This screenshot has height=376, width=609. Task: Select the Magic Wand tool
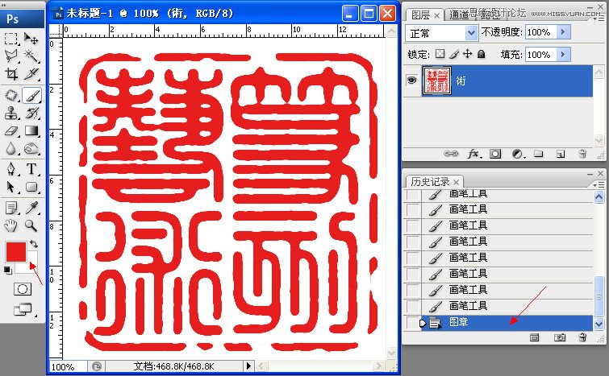(31, 56)
